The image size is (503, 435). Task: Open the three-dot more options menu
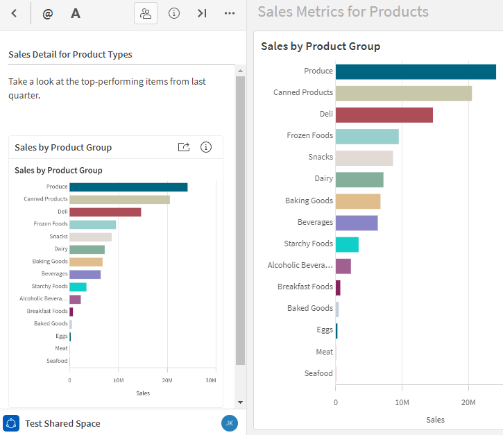pos(230,13)
